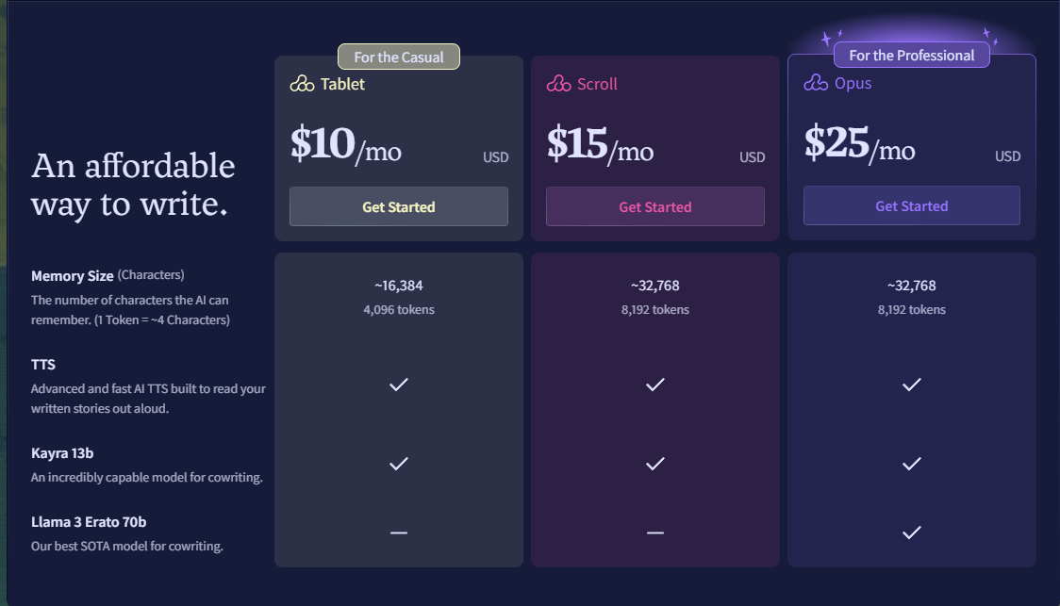Click the Llama 3 Erato dash under Tablet

(x=399, y=533)
